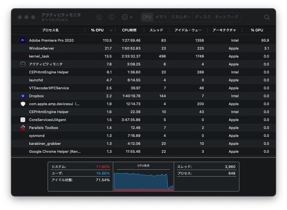
Task: Sort by % GPU column header
Action: click(x=257, y=30)
